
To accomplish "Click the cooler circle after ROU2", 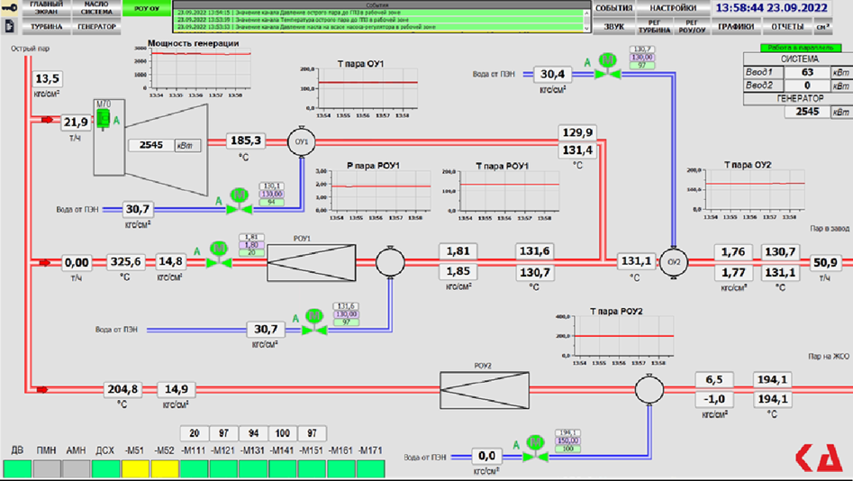I will point(649,390).
